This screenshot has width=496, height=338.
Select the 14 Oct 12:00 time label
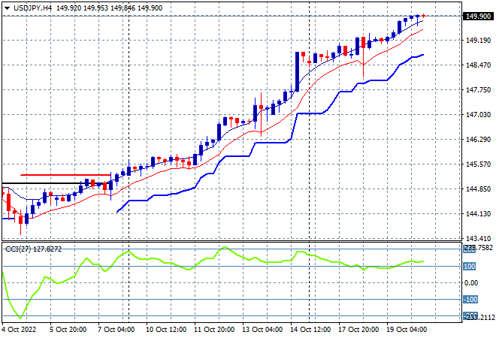coord(310,330)
